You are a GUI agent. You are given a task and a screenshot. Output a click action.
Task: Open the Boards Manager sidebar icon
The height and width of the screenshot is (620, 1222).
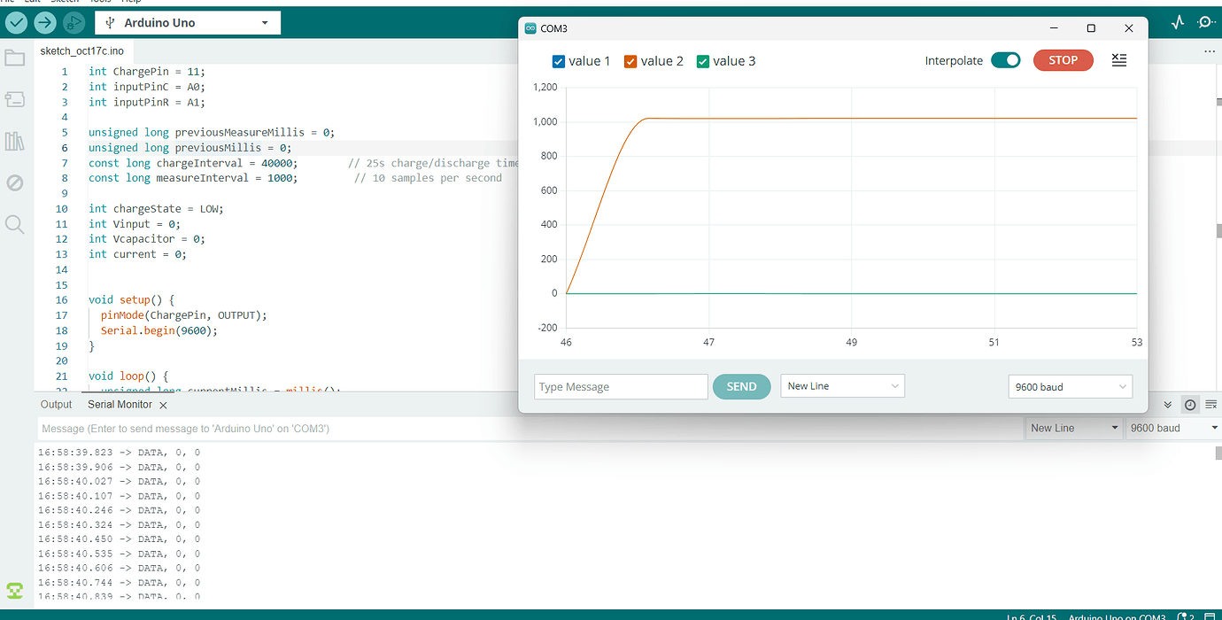(14, 99)
